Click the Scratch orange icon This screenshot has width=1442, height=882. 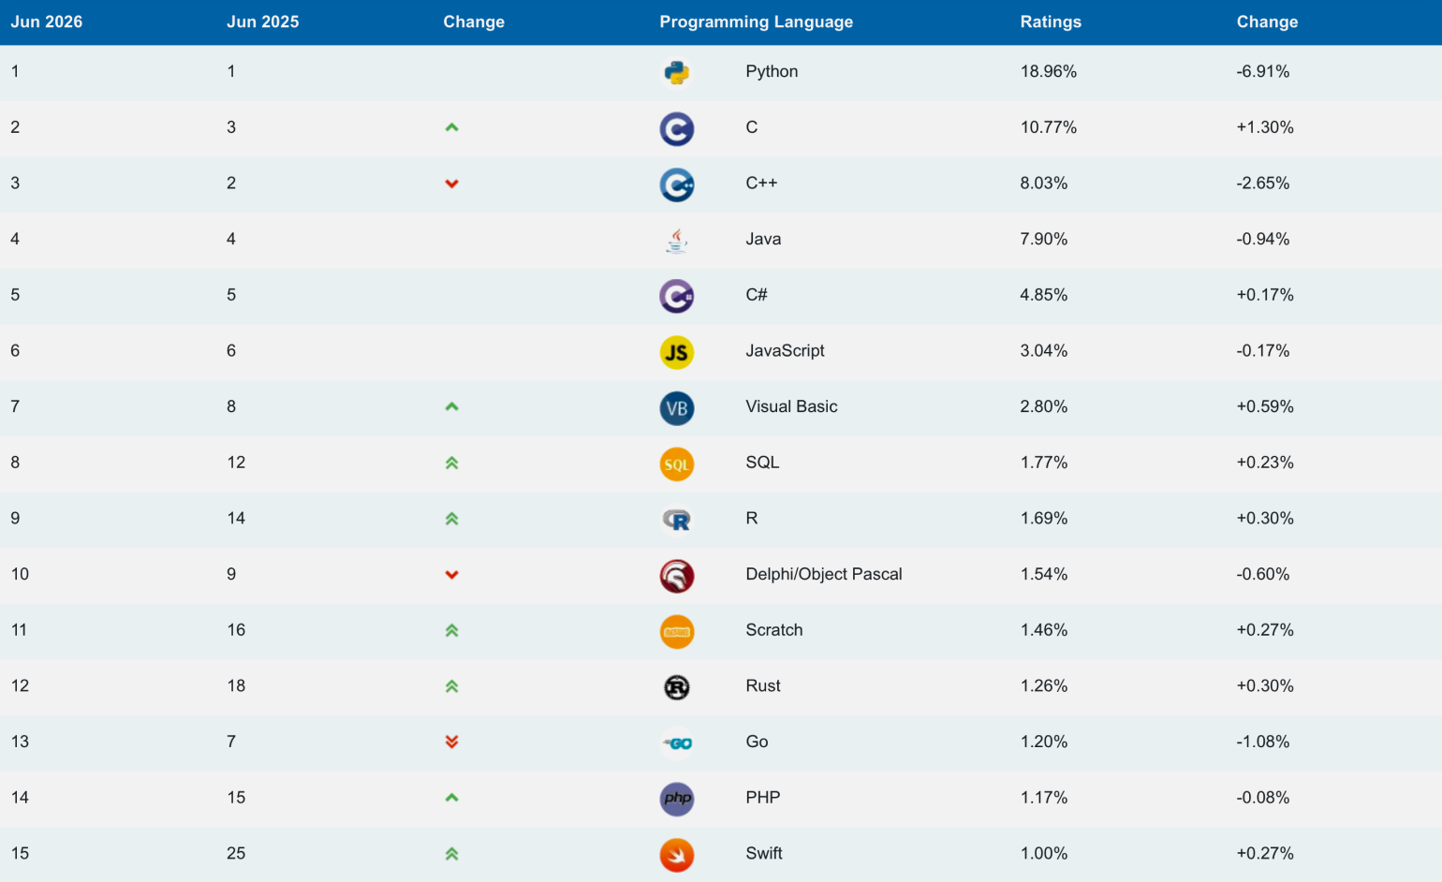pyautogui.click(x=676, y=632)
